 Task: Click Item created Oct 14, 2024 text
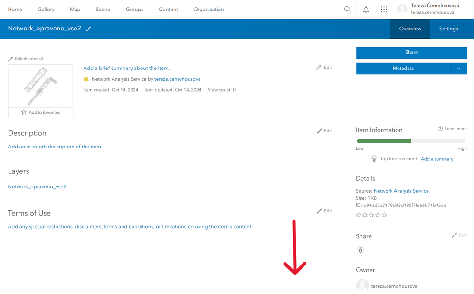[111, 90]
